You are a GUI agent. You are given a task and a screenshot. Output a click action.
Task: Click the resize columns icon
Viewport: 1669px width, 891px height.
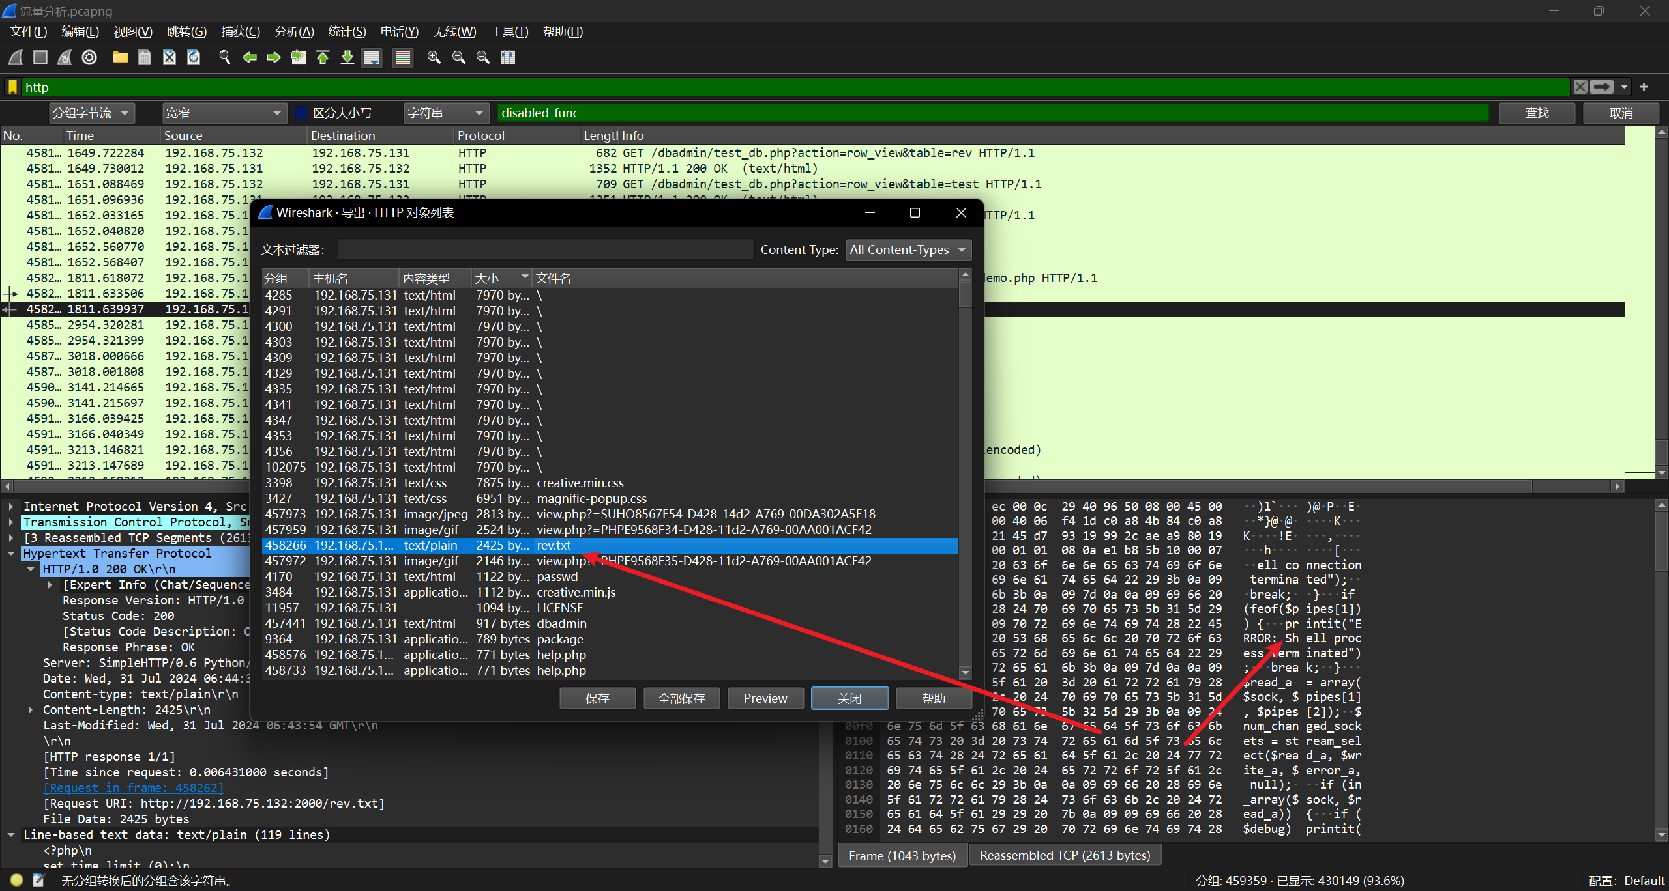(508, 58)
